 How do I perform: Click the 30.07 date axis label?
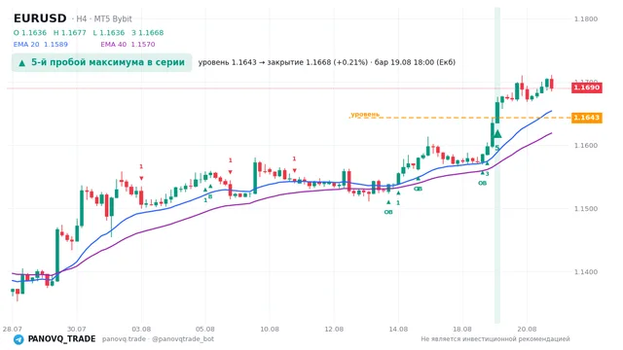(76, 329)
